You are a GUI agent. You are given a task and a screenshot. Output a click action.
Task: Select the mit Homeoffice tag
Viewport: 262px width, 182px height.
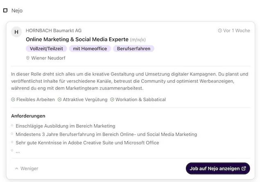tap(90, 49)
